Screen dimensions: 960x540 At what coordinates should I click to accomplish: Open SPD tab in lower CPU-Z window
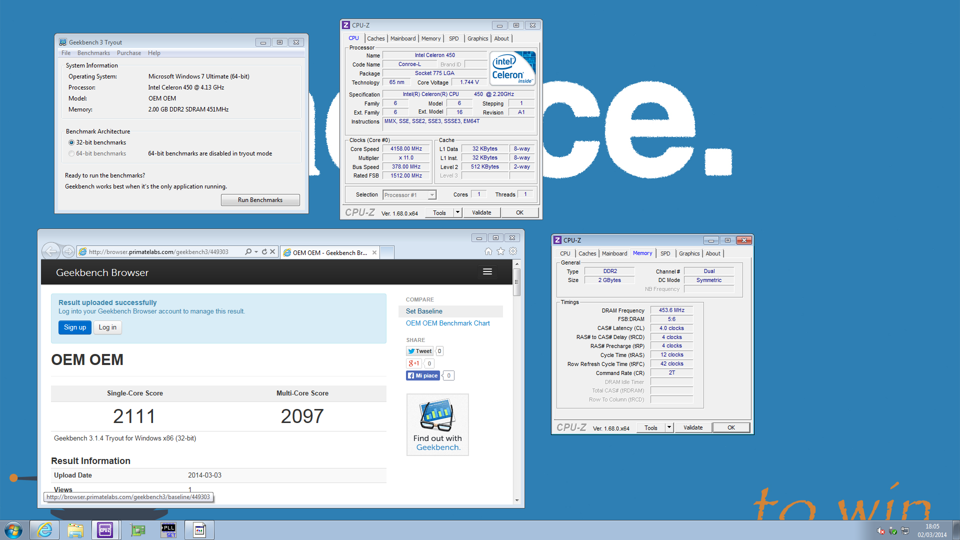665,253
